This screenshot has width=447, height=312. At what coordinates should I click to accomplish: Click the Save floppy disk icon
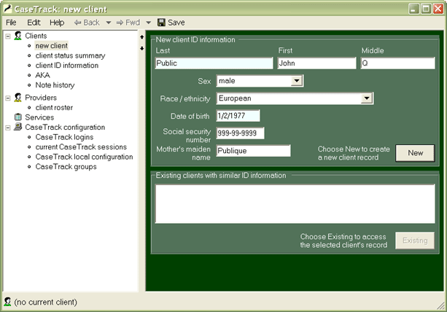(x=161, y=23)
